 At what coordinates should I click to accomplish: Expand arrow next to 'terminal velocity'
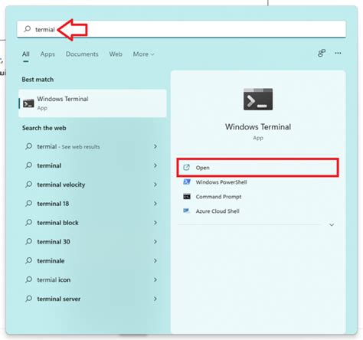155,185
